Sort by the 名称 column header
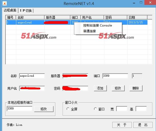156x131 pixels. coord(30,17)
